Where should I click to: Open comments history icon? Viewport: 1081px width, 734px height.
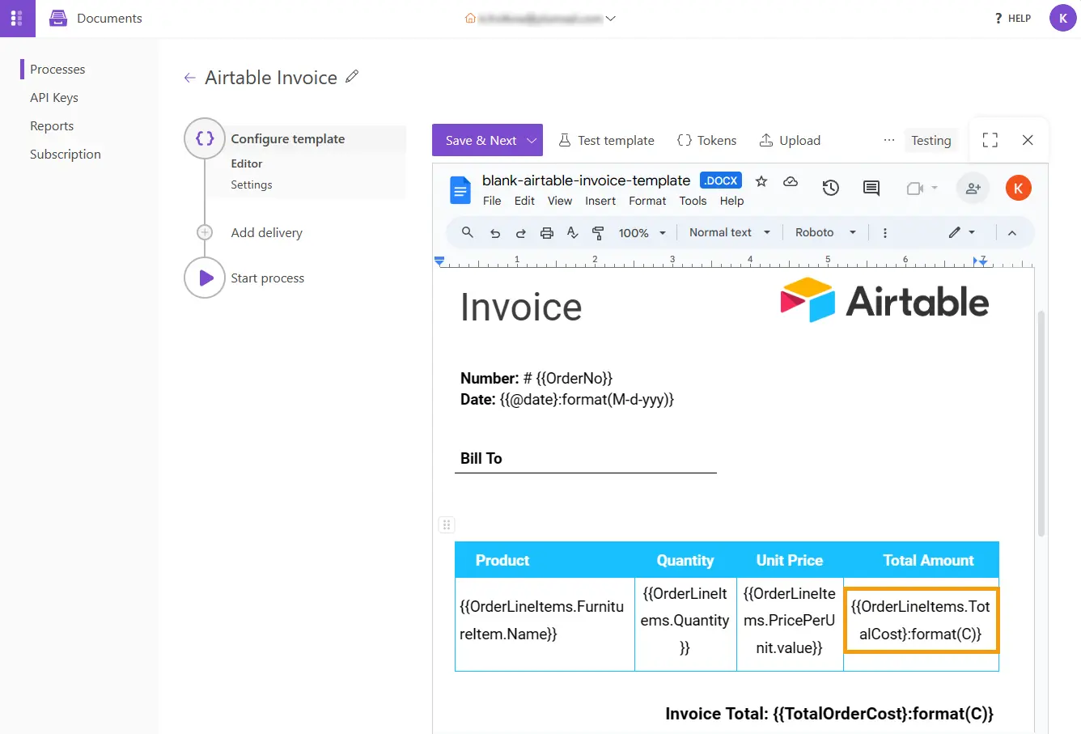[x=871, y=188]
